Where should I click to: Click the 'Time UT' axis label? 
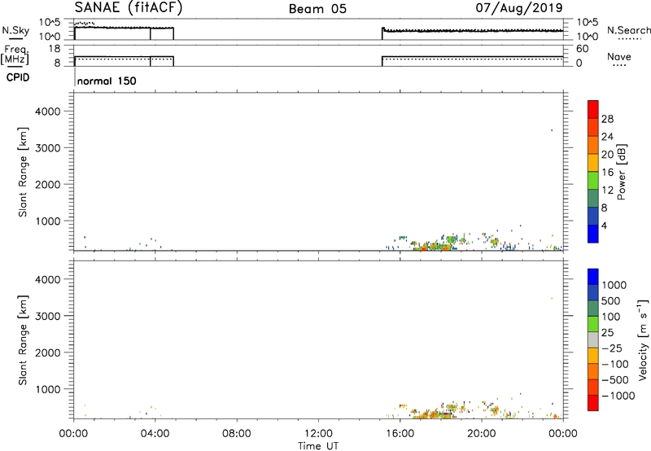coord(318,446)
